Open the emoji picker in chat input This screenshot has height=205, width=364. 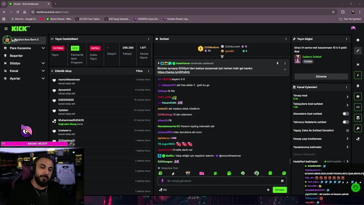(282, 181)
